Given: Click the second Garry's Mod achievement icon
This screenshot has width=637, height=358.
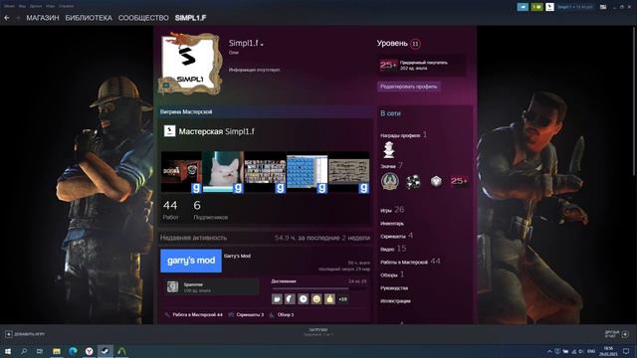Looking at the screenshot, I should [290, 299].
